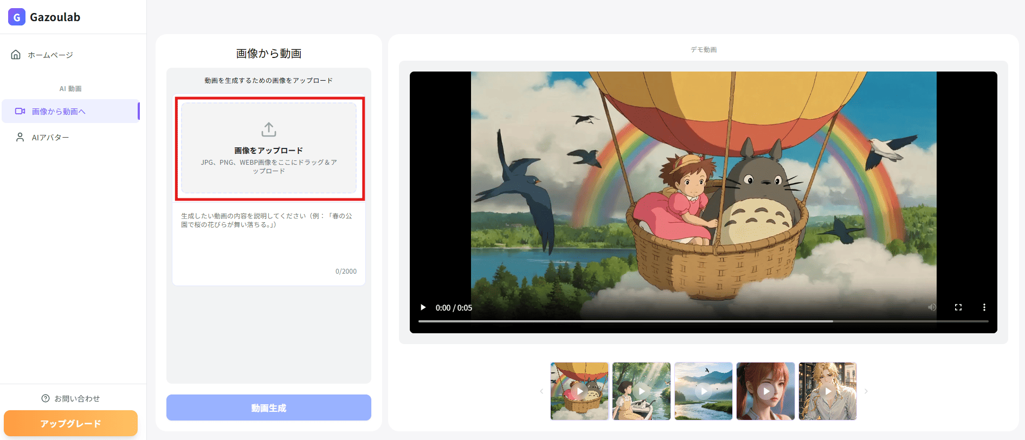The width and height of the screenshot is (1025, 440).
Task: Click the question mark help icon
Action: coord(46,398)
